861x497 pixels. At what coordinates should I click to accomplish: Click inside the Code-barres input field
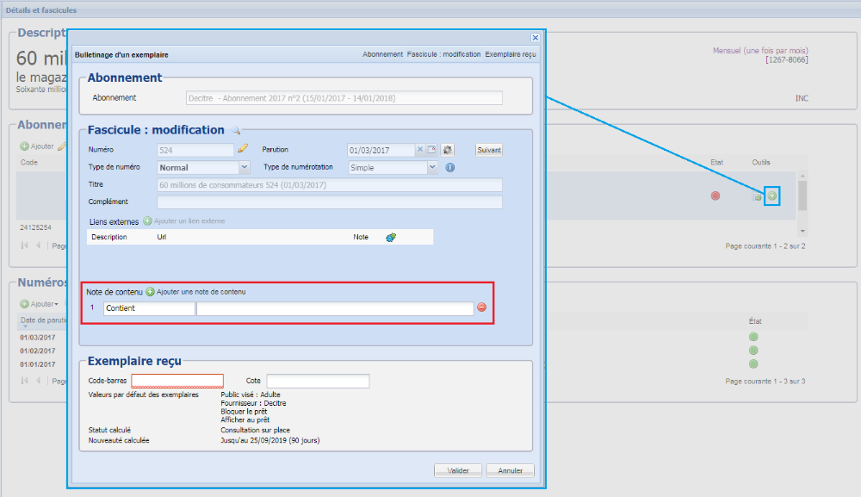177,380
